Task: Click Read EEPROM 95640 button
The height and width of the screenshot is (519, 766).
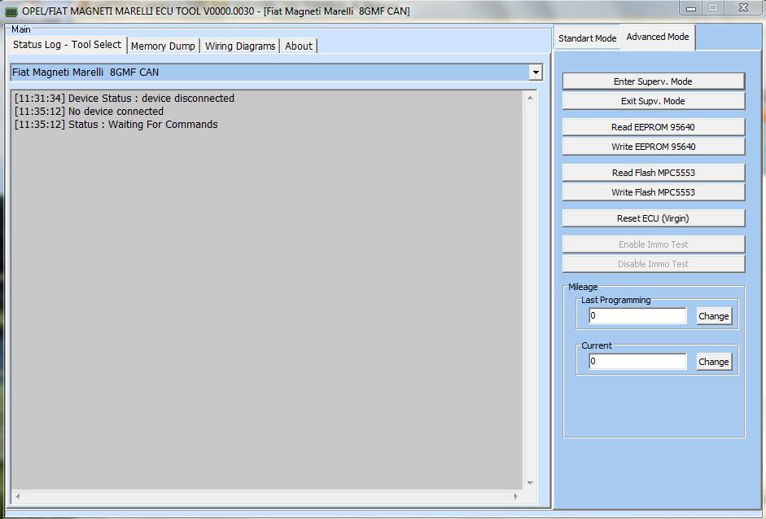Action: tap(653, 127)
